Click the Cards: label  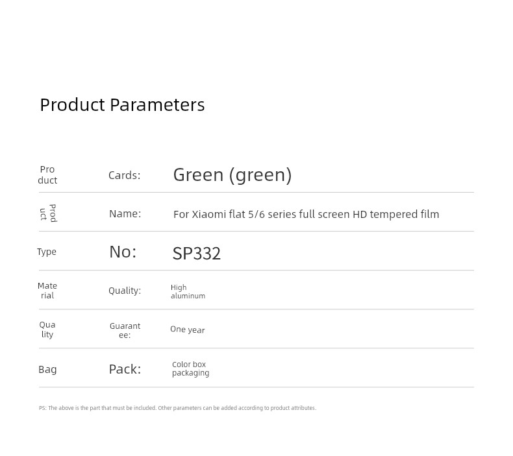(124, 175)
